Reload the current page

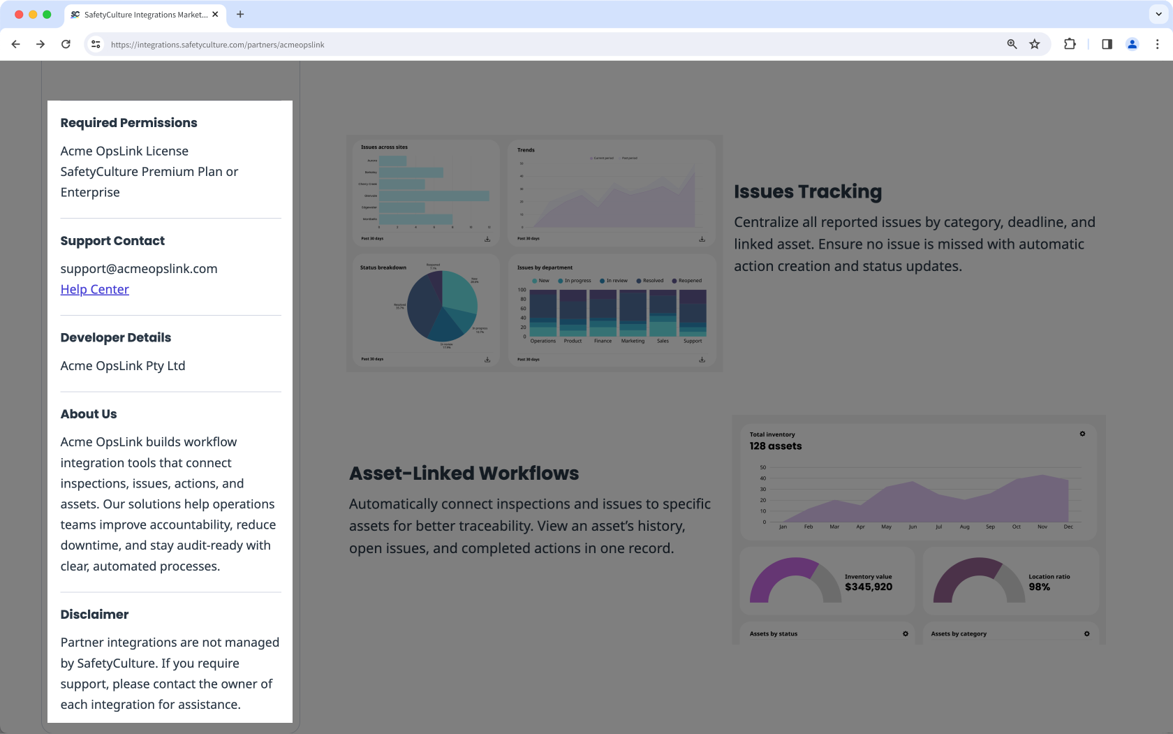66,44
